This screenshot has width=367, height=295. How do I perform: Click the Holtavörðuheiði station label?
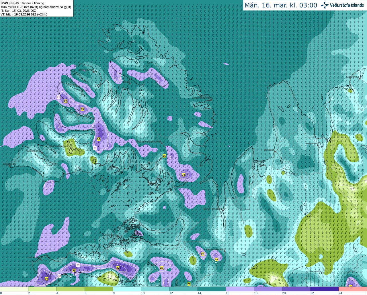coord(215,249)
